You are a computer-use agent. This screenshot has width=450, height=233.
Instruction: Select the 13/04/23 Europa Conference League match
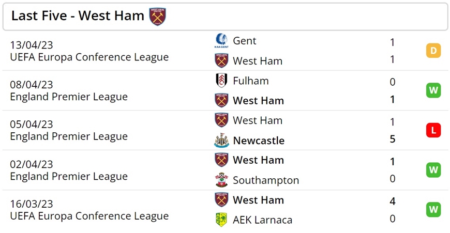click(226, 51)
